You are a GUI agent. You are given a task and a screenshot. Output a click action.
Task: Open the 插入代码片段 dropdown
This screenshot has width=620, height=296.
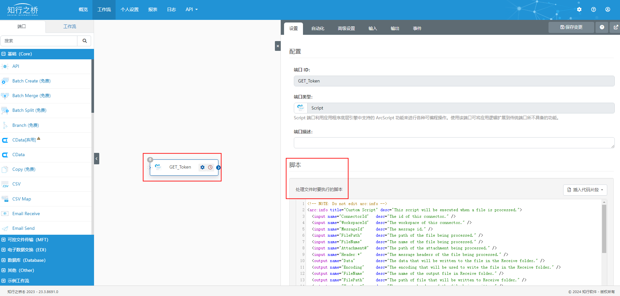(x=585, y=190)
